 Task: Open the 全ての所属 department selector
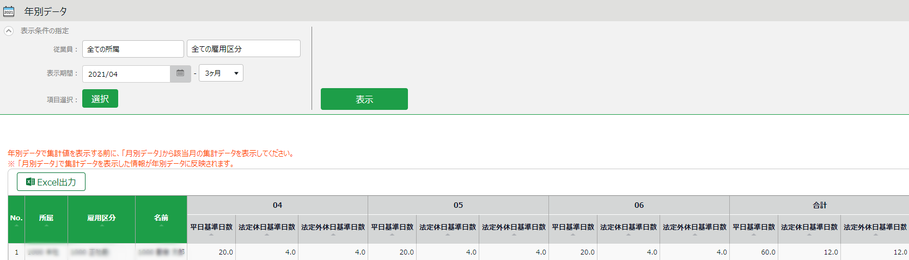133,49
